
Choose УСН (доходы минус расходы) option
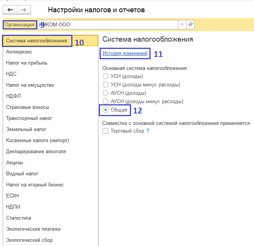click(x=106, y=85)
